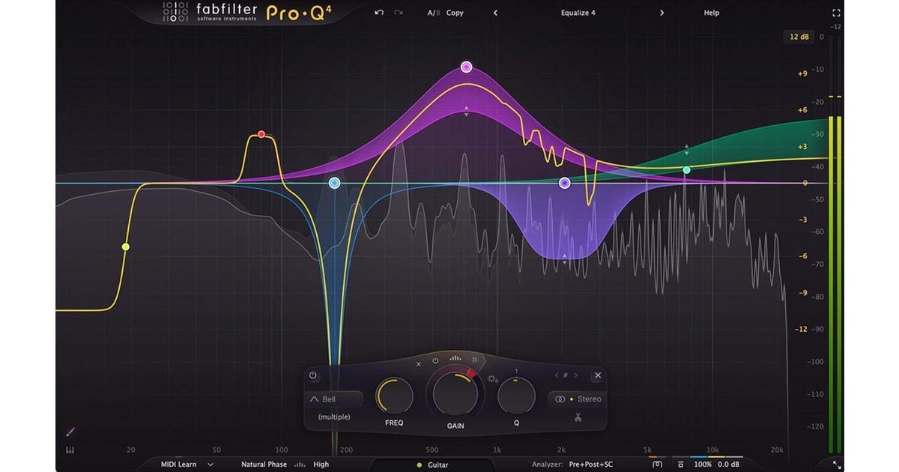Viewport: 899px width, 472px height.
Task: Expand dynamics settings double-chevron
Action: tap(474, 360)
